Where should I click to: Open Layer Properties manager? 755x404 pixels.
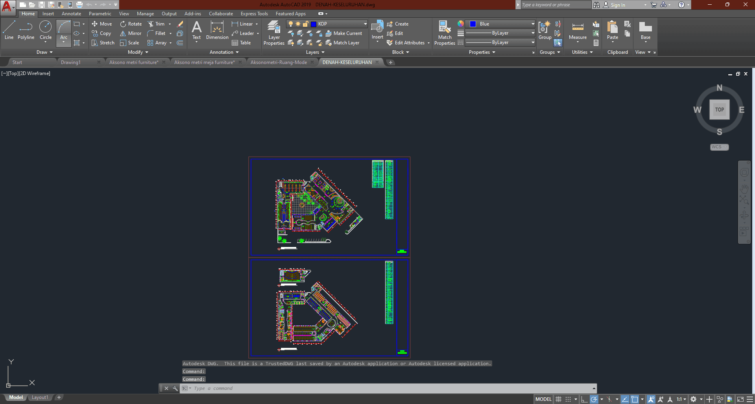274,33
